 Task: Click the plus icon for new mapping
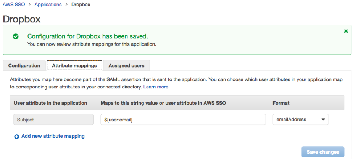tap(16, 137)
